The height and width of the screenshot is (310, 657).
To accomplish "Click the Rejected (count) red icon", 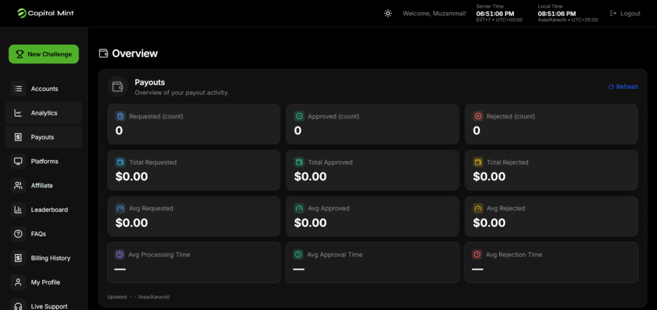I will point(478,117).
